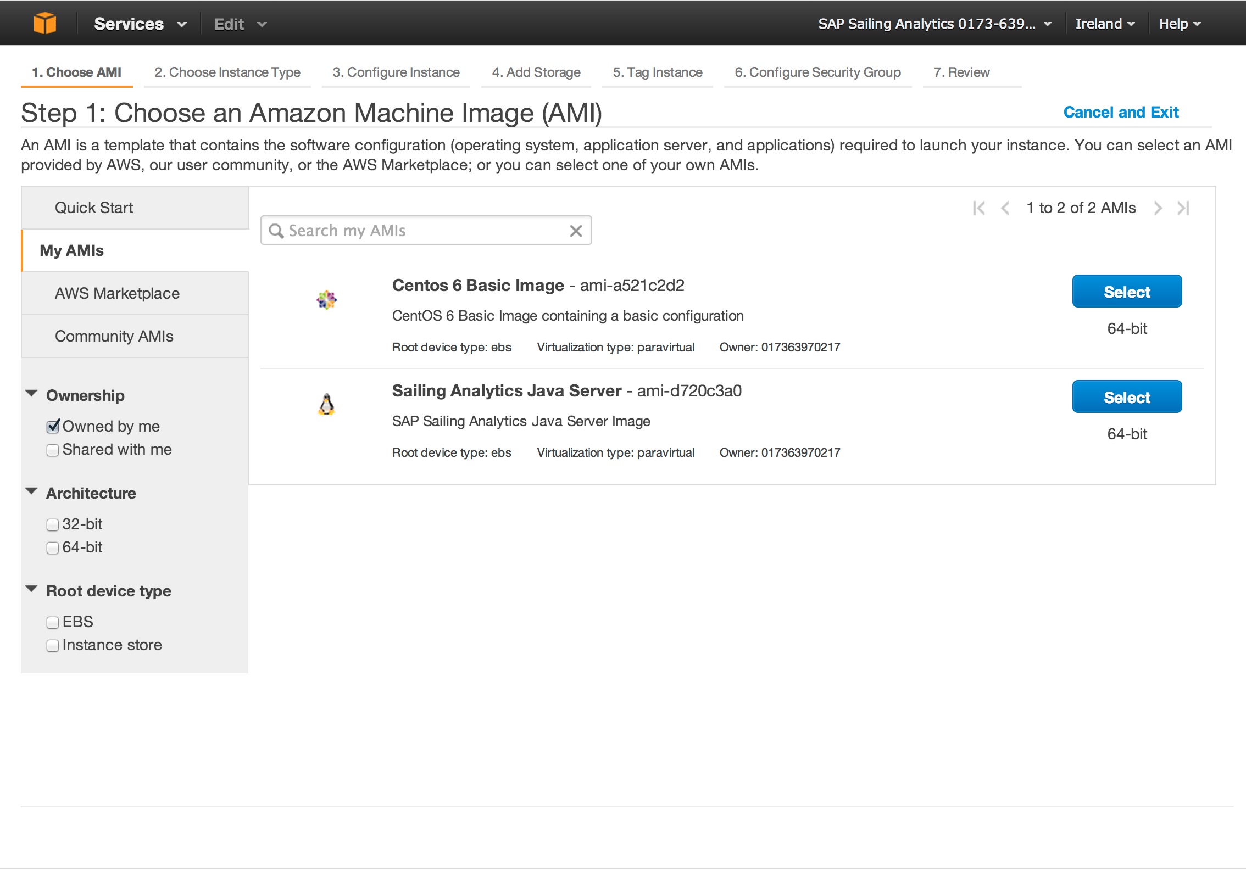1246x872 pixels.
Task: Enable the Shared with me filter
Action: (53, 450)
